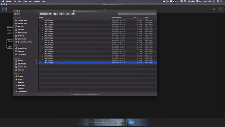Click Create button in Photoshop
Viewport: 225px width, 127px height.
[x=10, y=41]
